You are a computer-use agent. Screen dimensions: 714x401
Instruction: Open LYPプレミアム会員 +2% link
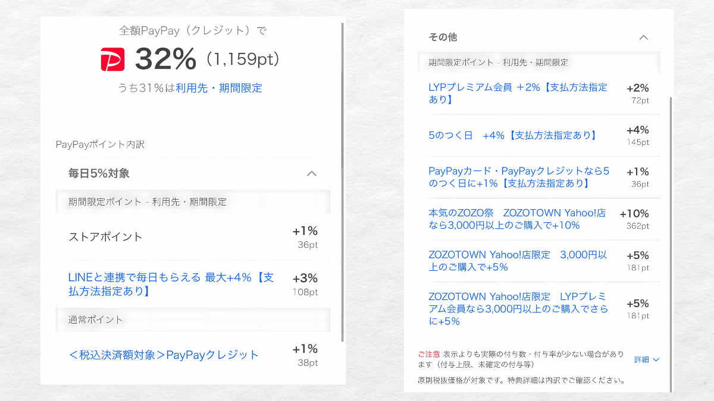pyautogui.click(x=518, y=93)
